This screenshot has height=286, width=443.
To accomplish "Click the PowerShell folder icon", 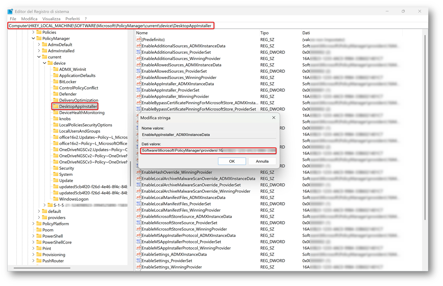I will (x=39, y=236).
